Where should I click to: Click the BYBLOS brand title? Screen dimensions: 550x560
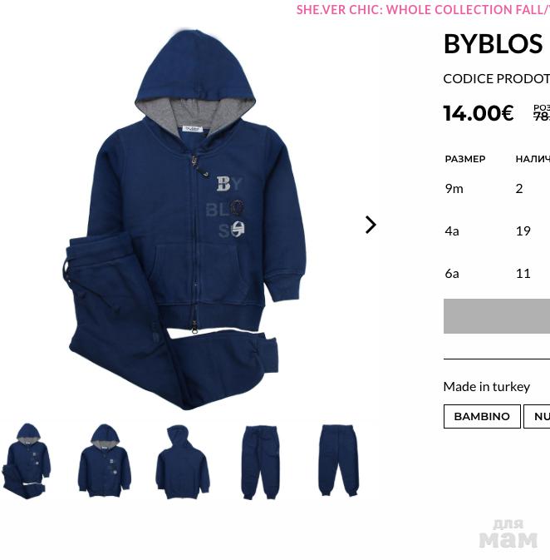493,44
